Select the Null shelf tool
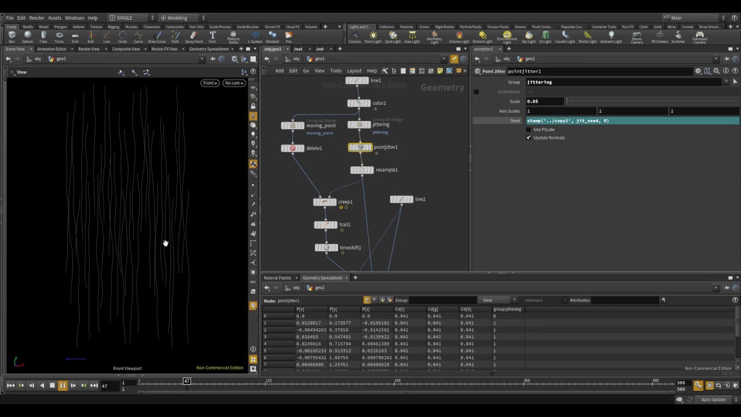The width and height of the screenshot is (741, 417). pyautogui.click(x=90, y=37)
